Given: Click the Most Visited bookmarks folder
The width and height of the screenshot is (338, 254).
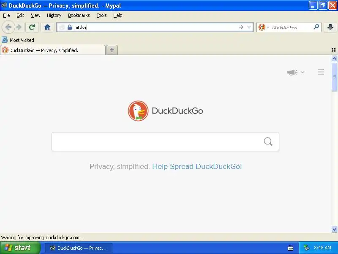Looking at the screenshot, I should [18, 40].
